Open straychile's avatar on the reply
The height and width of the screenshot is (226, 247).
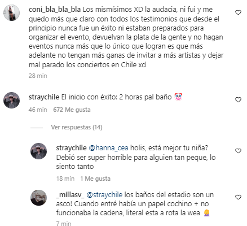(38, 151)
